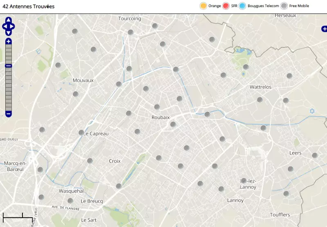Zoom out with the bottom minus button

(x=9, y=113)
